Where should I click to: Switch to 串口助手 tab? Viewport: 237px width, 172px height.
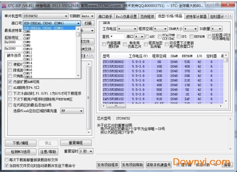105,16
